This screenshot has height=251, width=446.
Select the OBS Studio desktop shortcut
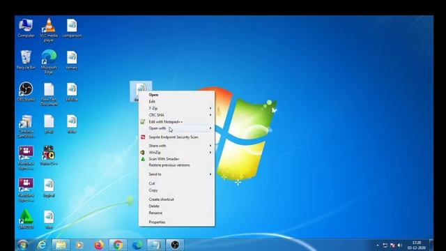[x=26, y=91]
